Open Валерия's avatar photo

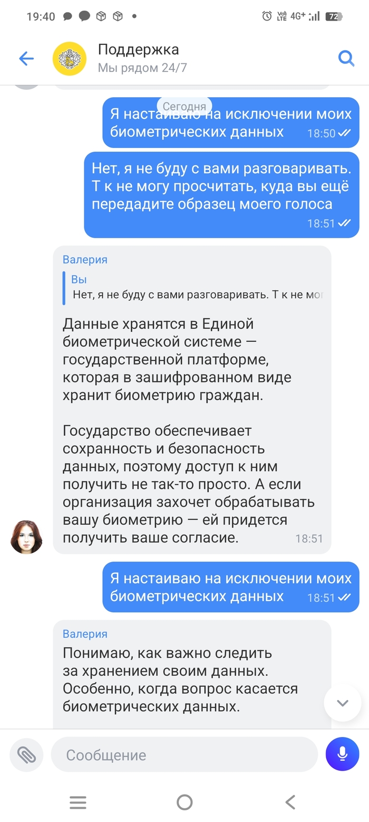[26, 537]
